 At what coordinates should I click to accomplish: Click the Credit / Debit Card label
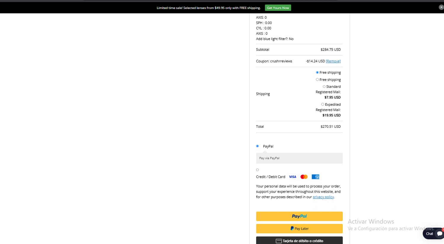point(271,177)
